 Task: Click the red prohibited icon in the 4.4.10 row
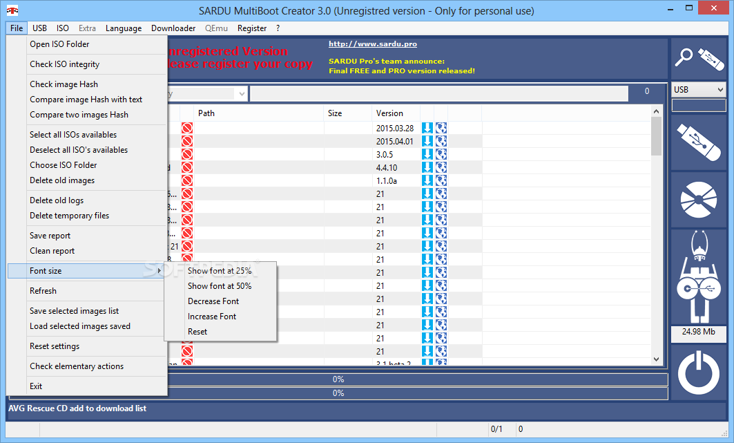click(187, 167)
